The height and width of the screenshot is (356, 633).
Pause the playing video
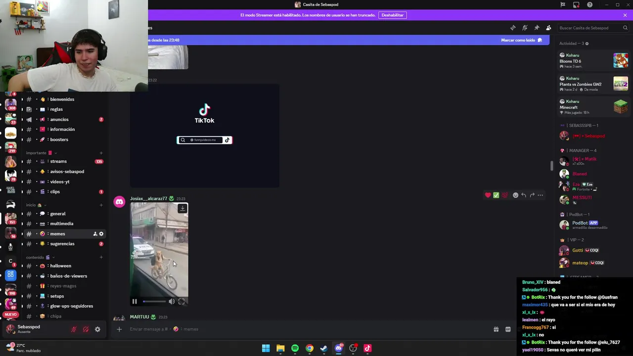coord(135,301)
